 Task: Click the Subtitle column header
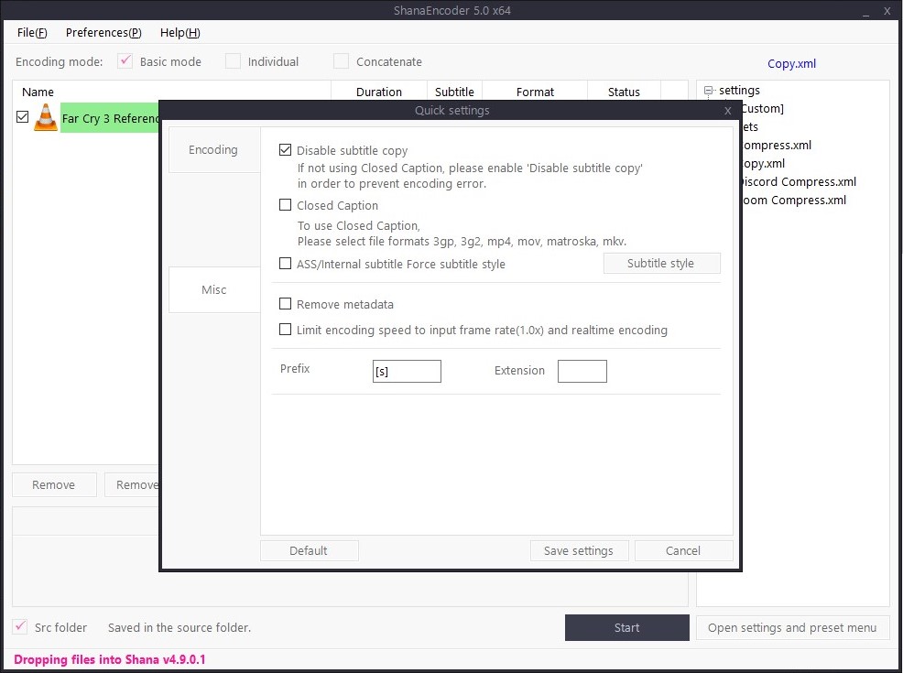(454, 92)
